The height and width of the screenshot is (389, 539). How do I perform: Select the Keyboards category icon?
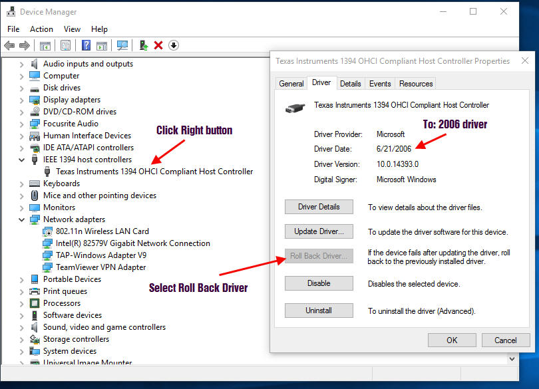tap(35, 184)
